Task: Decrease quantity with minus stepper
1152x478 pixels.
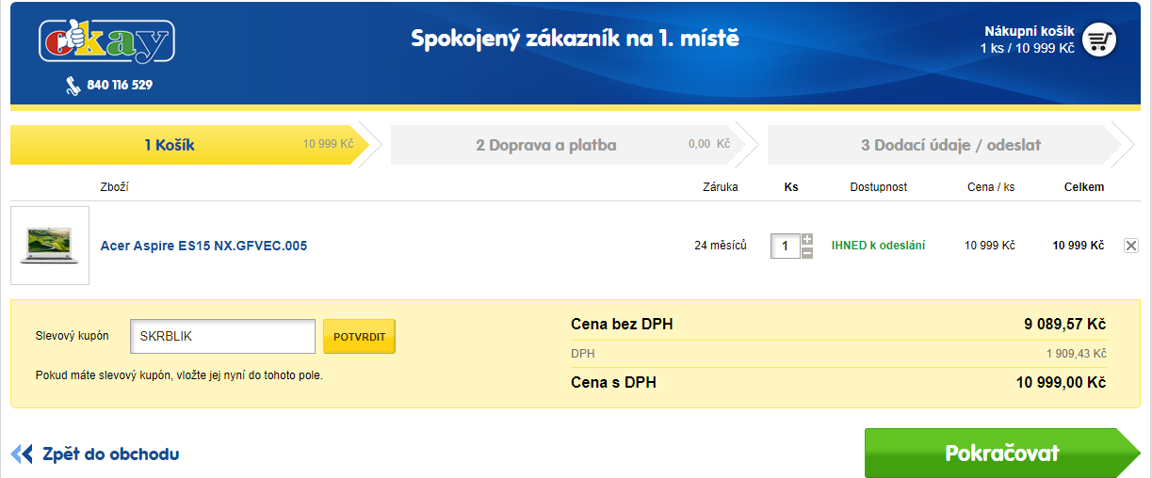Action: click(x=807, y=252)
